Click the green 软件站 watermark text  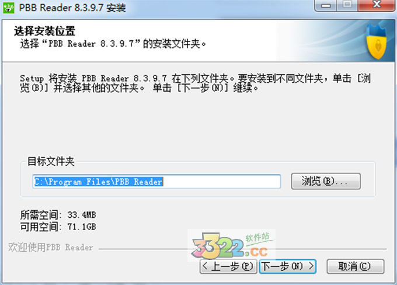click(257, 237)
